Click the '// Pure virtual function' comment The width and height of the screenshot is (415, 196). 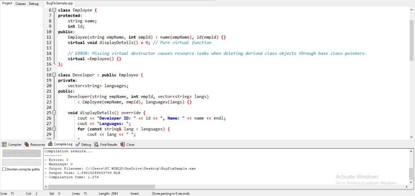point(182,43)
